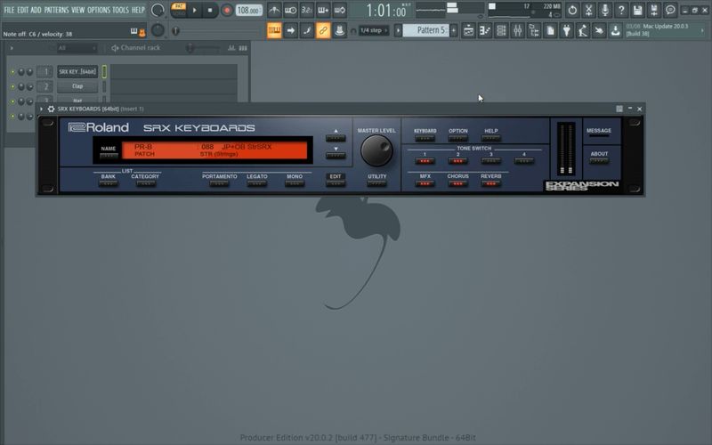Screen dimensions: 712x445
Task: Open the EDIT menu
Action: point(23,10)
